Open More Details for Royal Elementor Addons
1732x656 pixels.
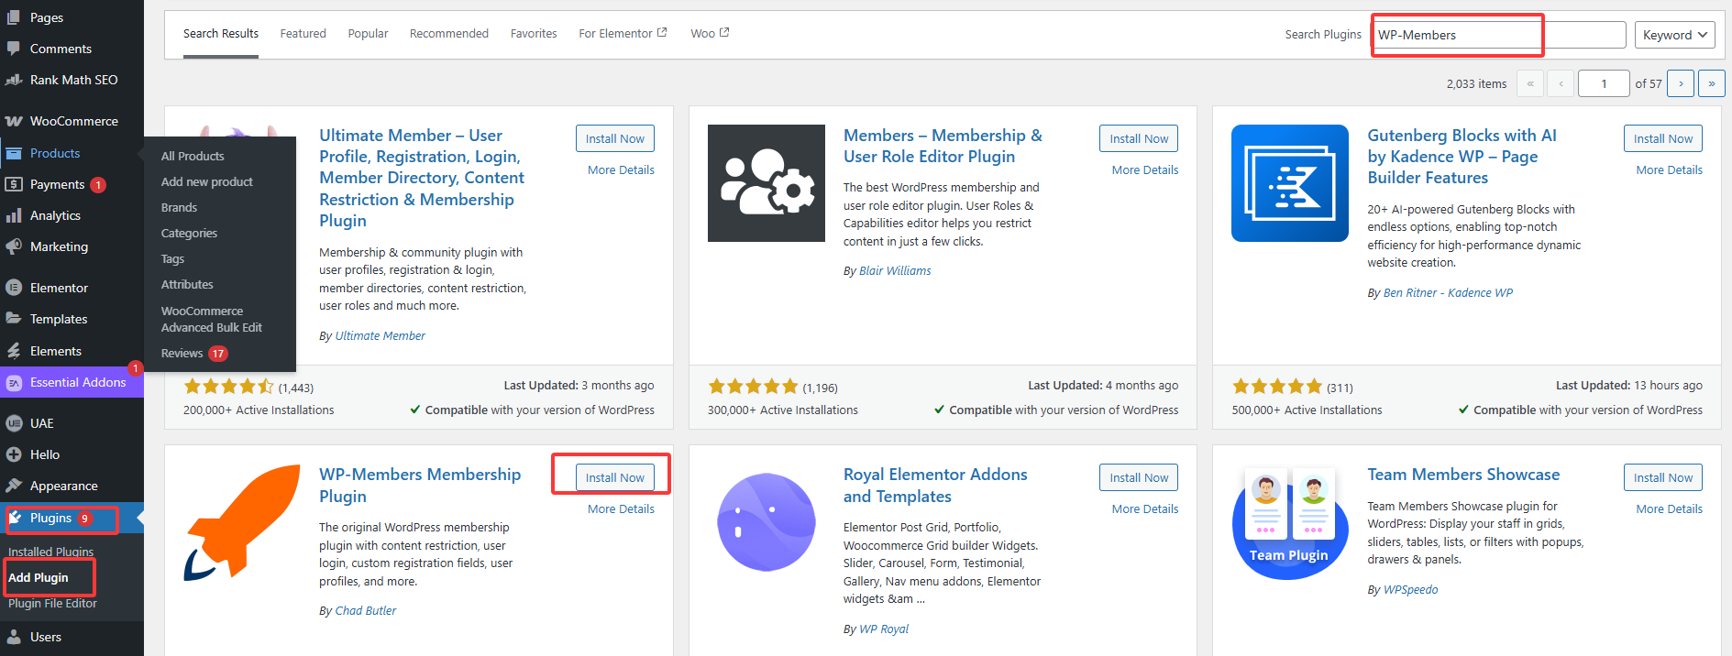coord(1144,508)
